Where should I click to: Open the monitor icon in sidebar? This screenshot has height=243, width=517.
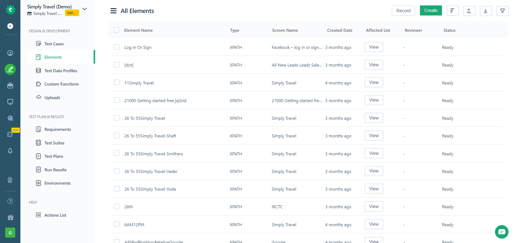(10, 102)
